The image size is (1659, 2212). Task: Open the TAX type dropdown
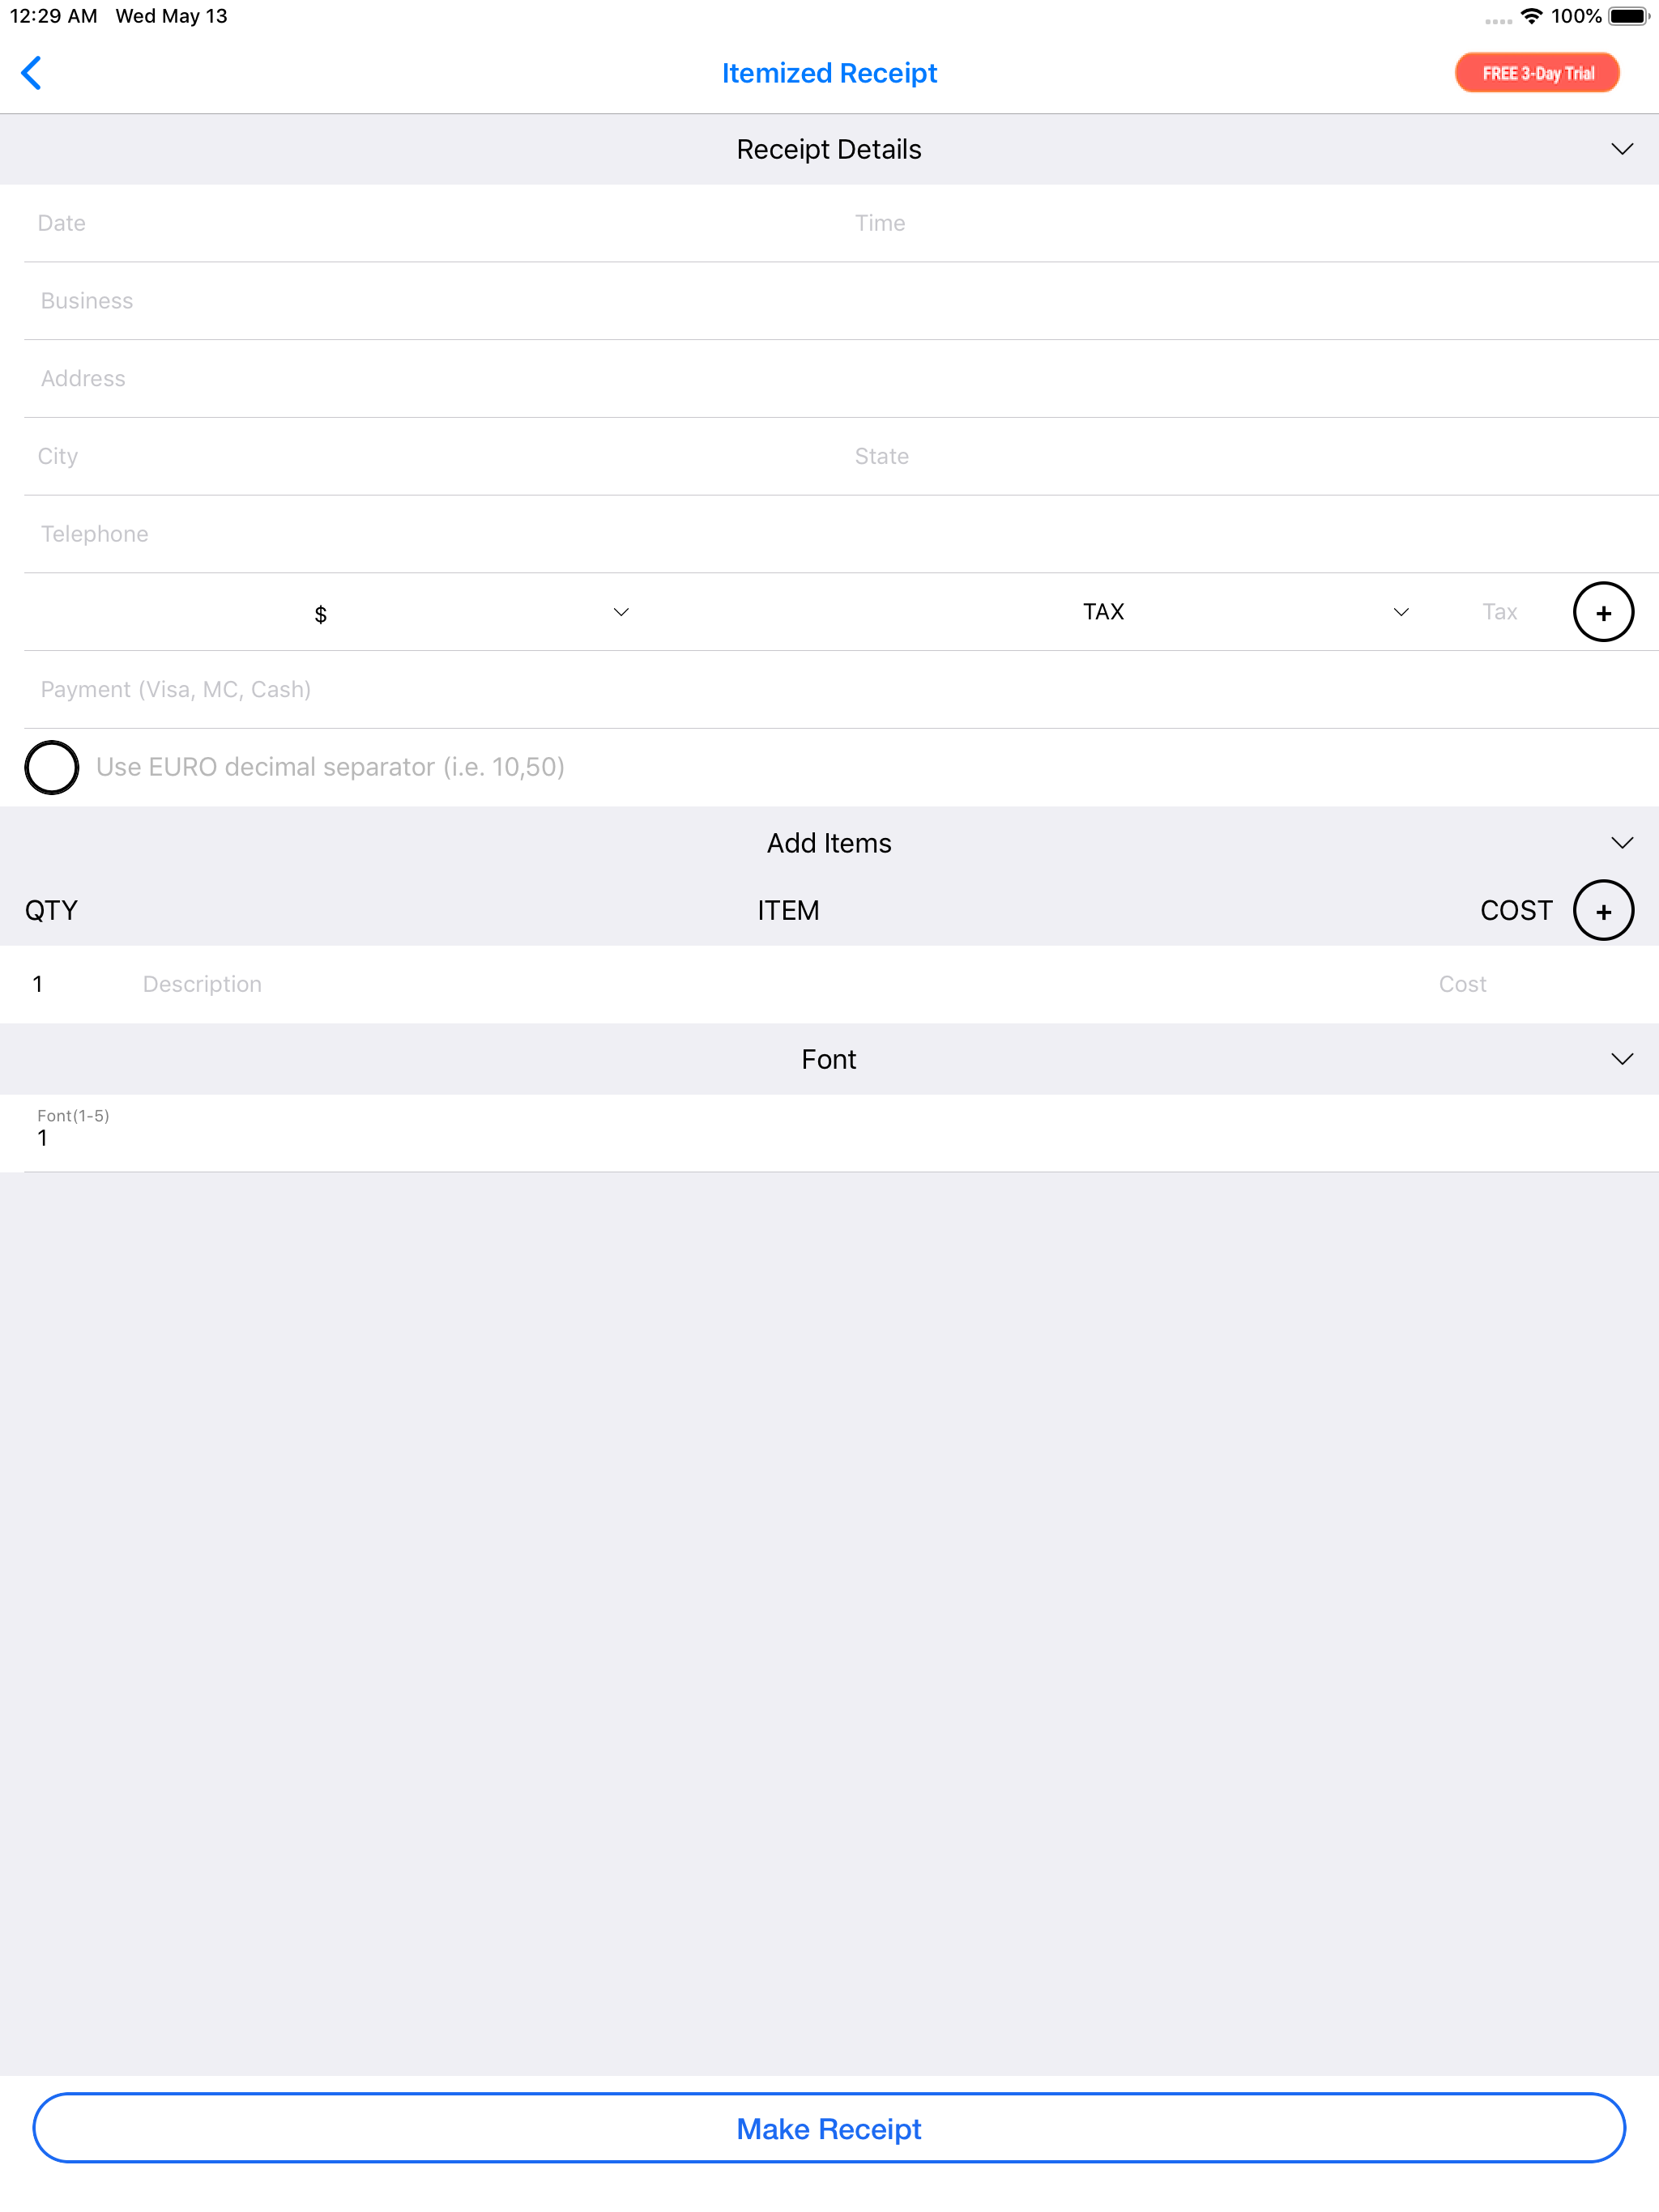[1246, 612]
